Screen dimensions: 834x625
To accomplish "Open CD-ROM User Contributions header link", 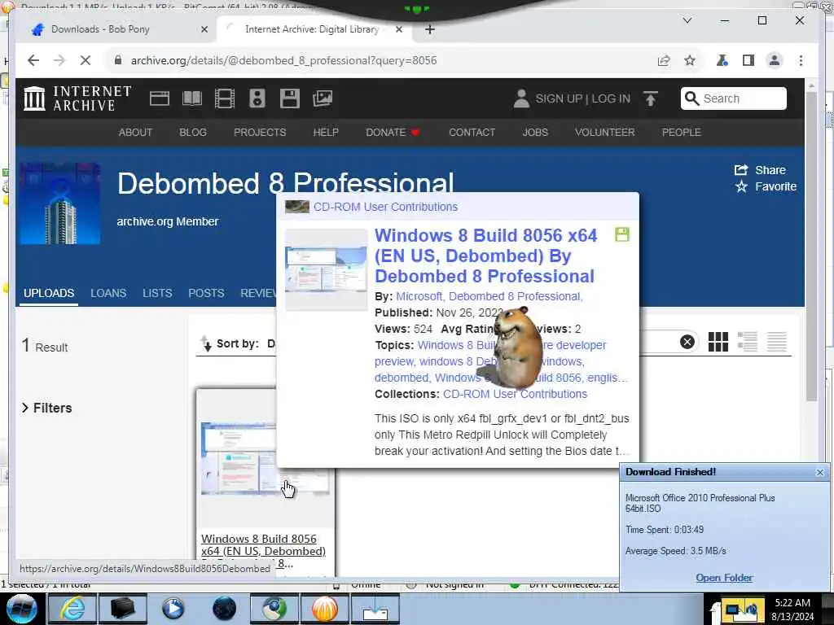I will [x=385, y=207].
